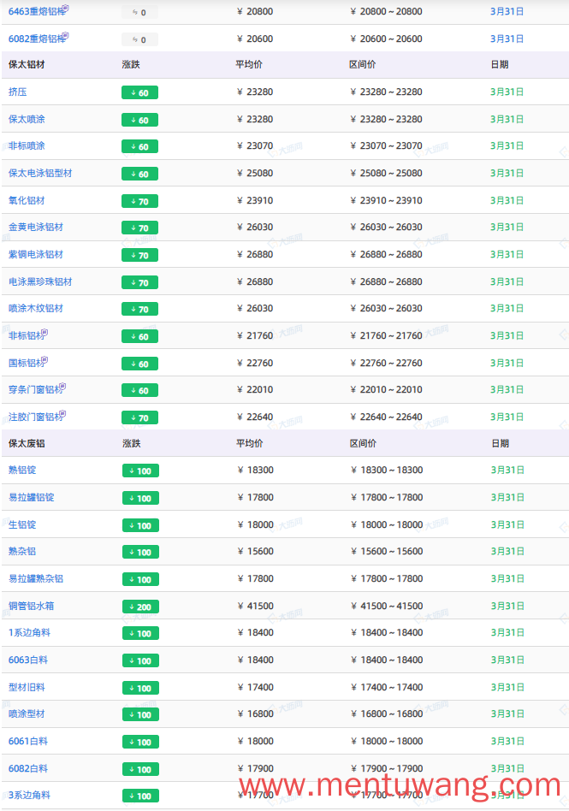
Task: Open the 6061白料 link
Action: point(28,741)
